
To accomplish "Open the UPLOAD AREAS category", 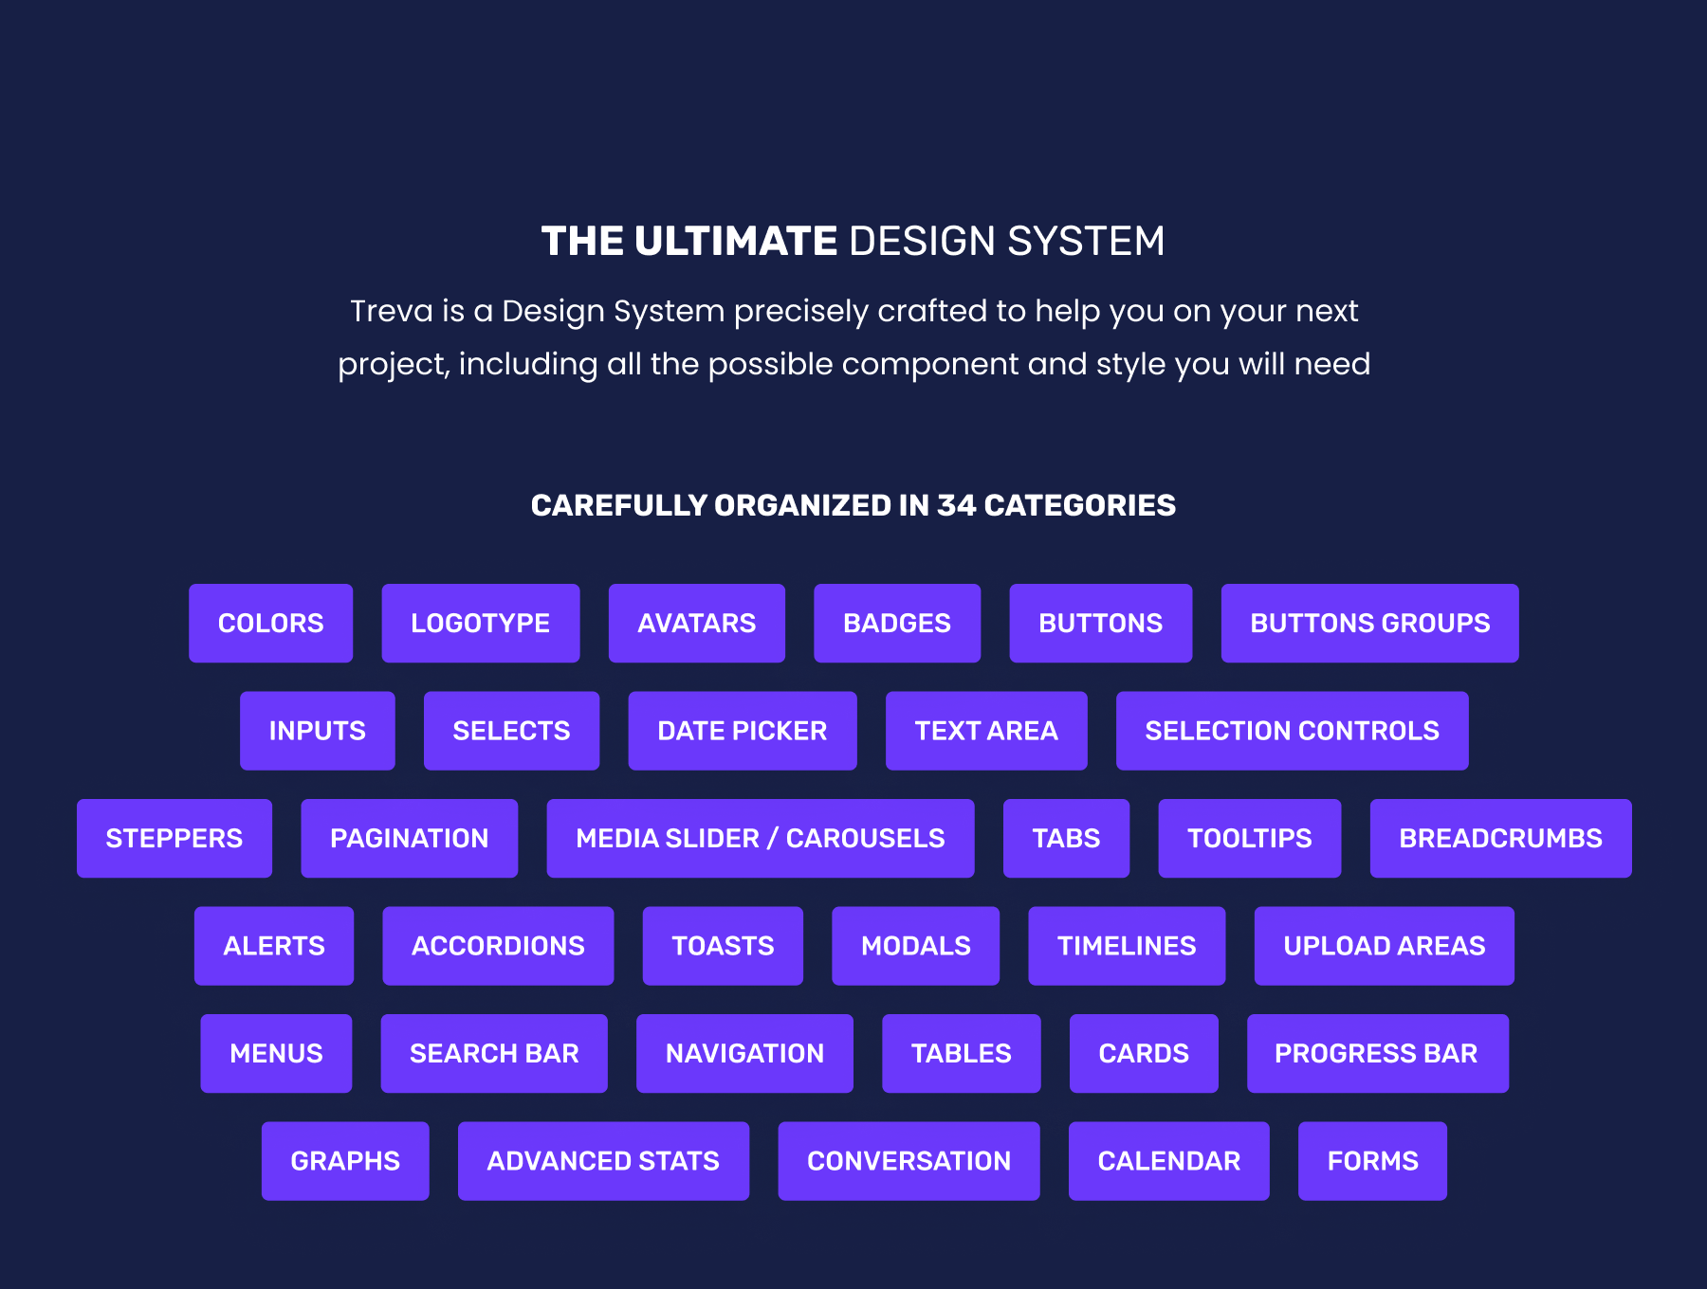I will tap(1384, 946).
